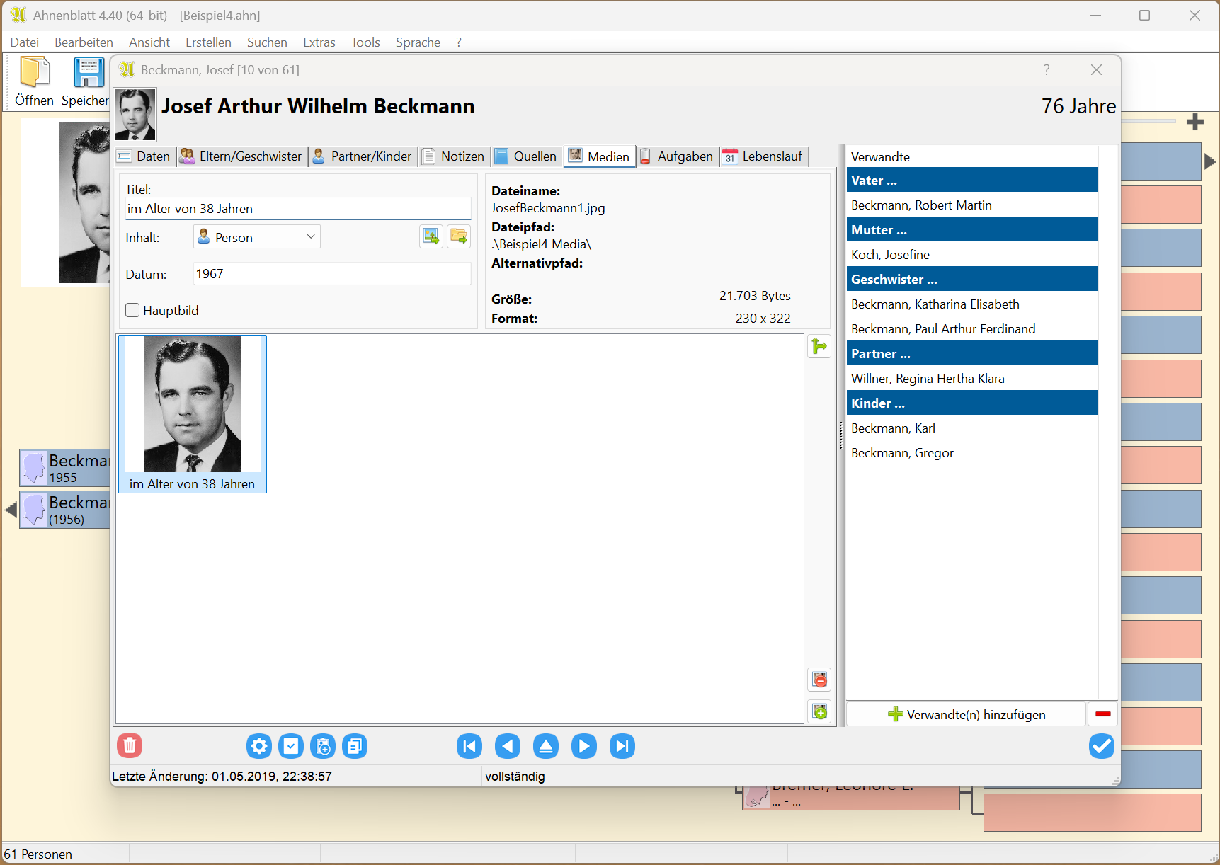The image size is (1220, 865).
Task: Click the open media folder icon
Action: coord(459,236)
